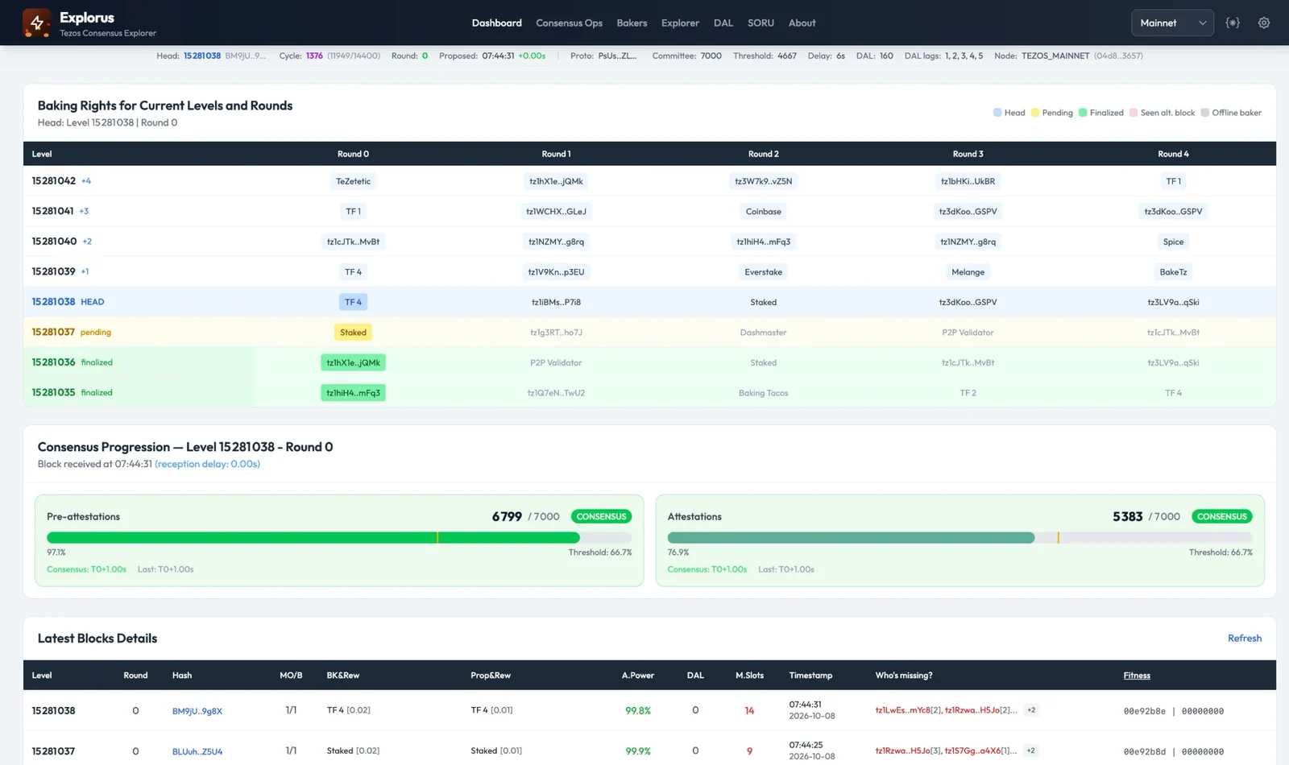
Task: Click Coinbase baker in Round 2 column
Action: point(763,211)
